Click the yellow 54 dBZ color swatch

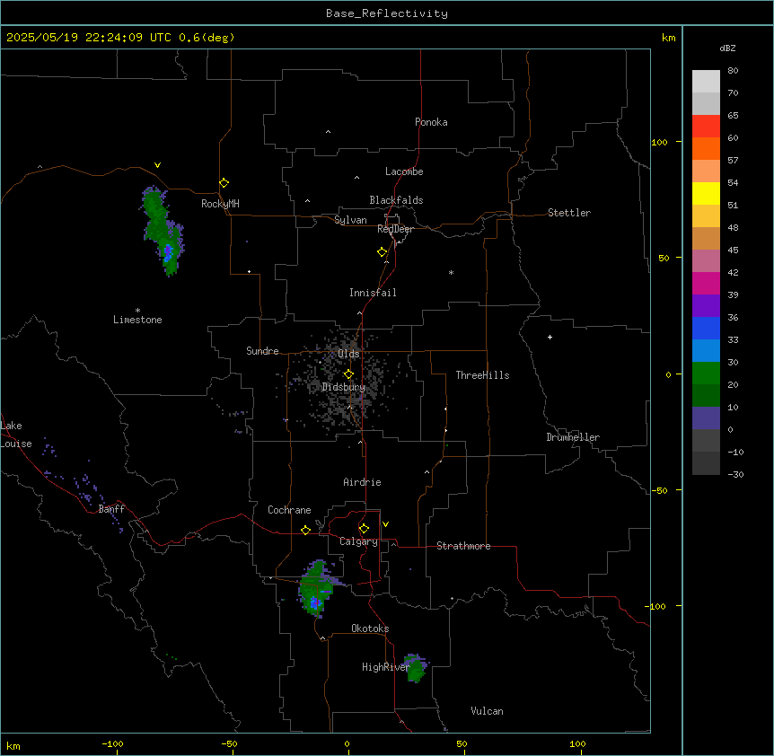tap(706, 194)
